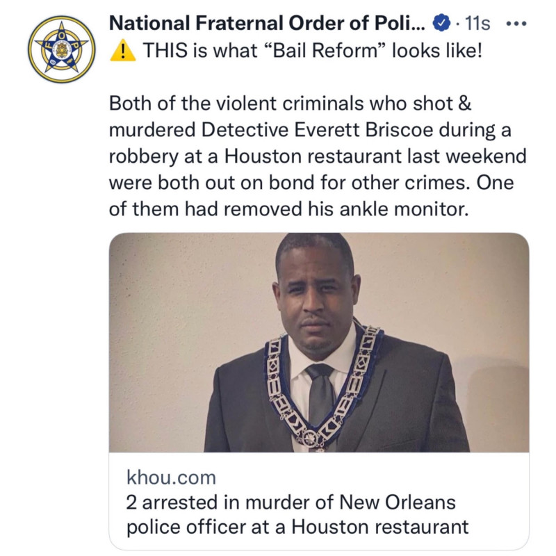Click the tweet text mentioning Detective Everett Briscoe
This screenshot has height=556, width=556.
click(x=310, y=130)
